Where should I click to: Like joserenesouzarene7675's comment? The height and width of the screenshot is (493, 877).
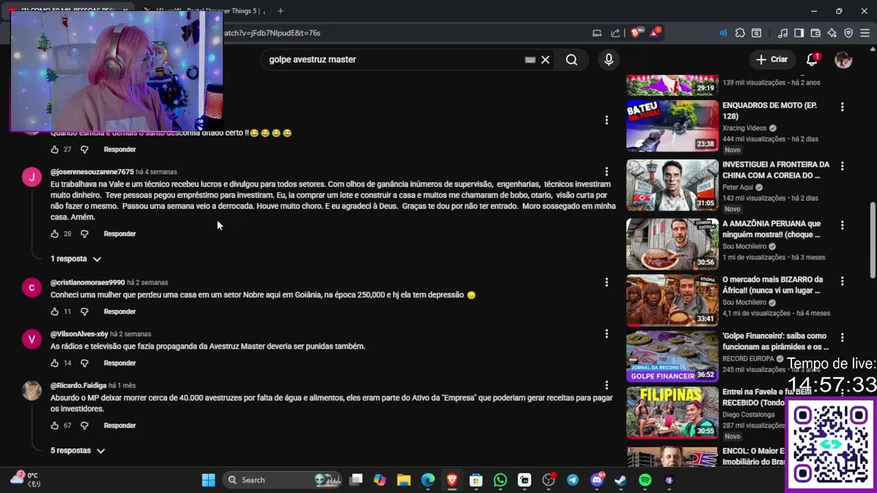click(55, 233)
